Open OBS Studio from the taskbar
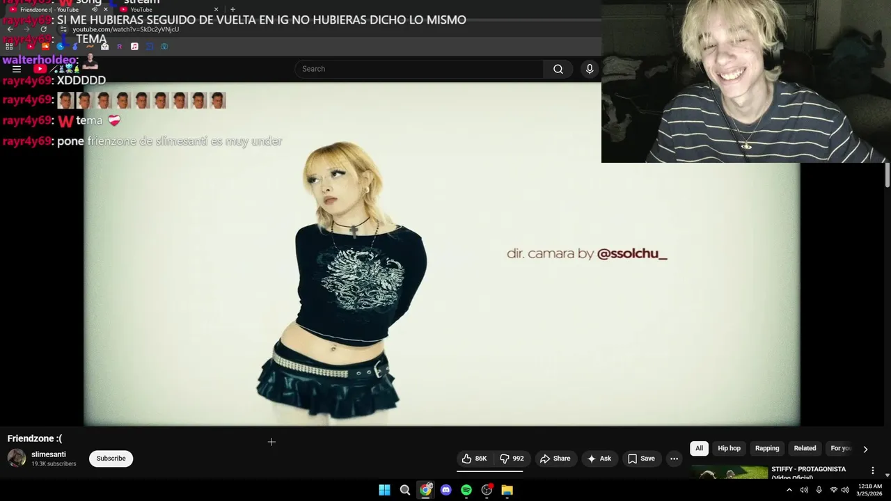Image resolution: width=891 pixels, height=501 pixels. coord(487,490)
